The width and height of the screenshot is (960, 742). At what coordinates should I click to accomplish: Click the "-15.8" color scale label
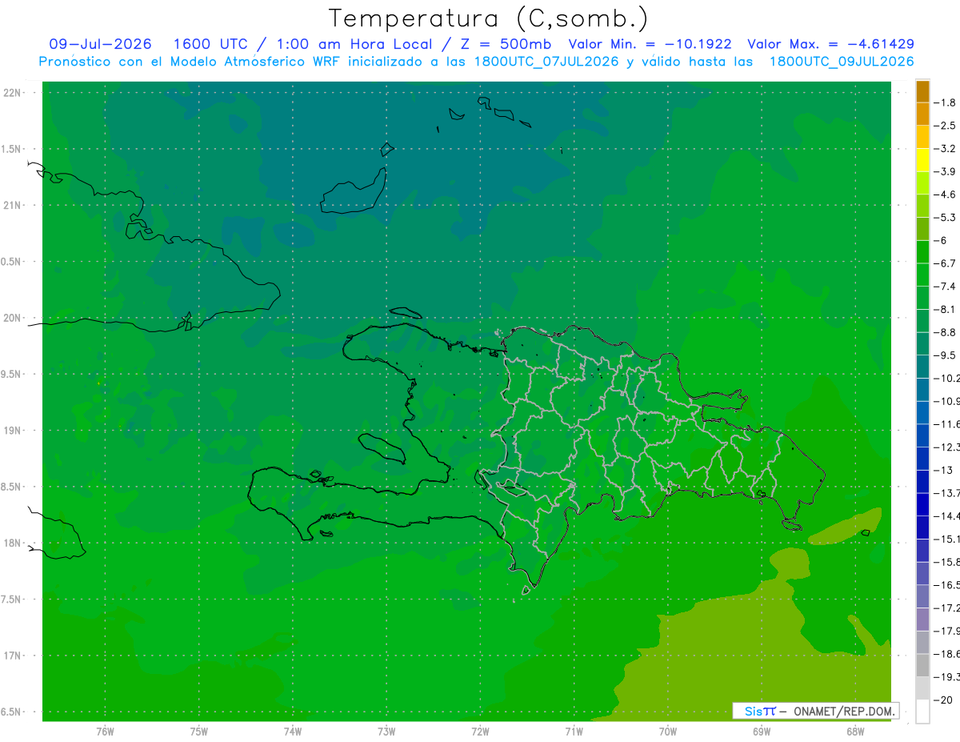tap(946, 562)
